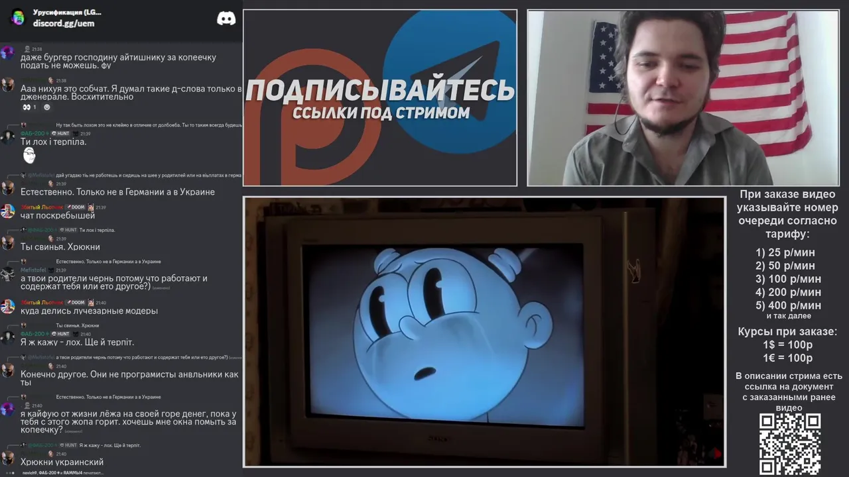Click avatar next to 'Ты свинья. Хрюкни'
Image resolution: width=849 pixels, height=477 pixels.
click(7, 242)
